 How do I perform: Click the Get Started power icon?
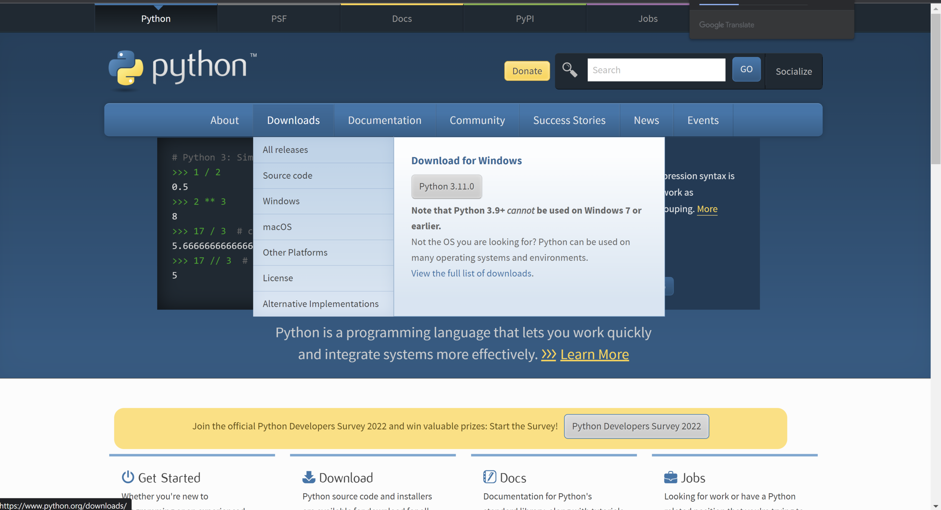(x=128, y=477)
